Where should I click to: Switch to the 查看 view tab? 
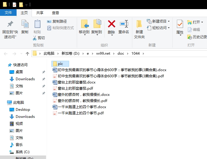pyautogui.click(x=56, y=13)
